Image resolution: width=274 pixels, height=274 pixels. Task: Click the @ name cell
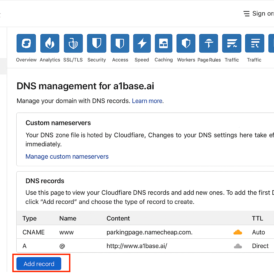62,246
